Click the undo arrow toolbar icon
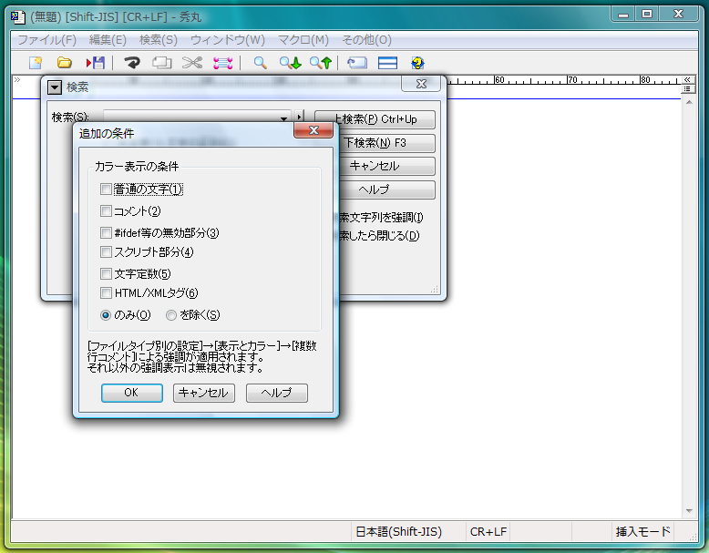Image resolution: width=709 pixels, height=553 pixels. point(132,62)
